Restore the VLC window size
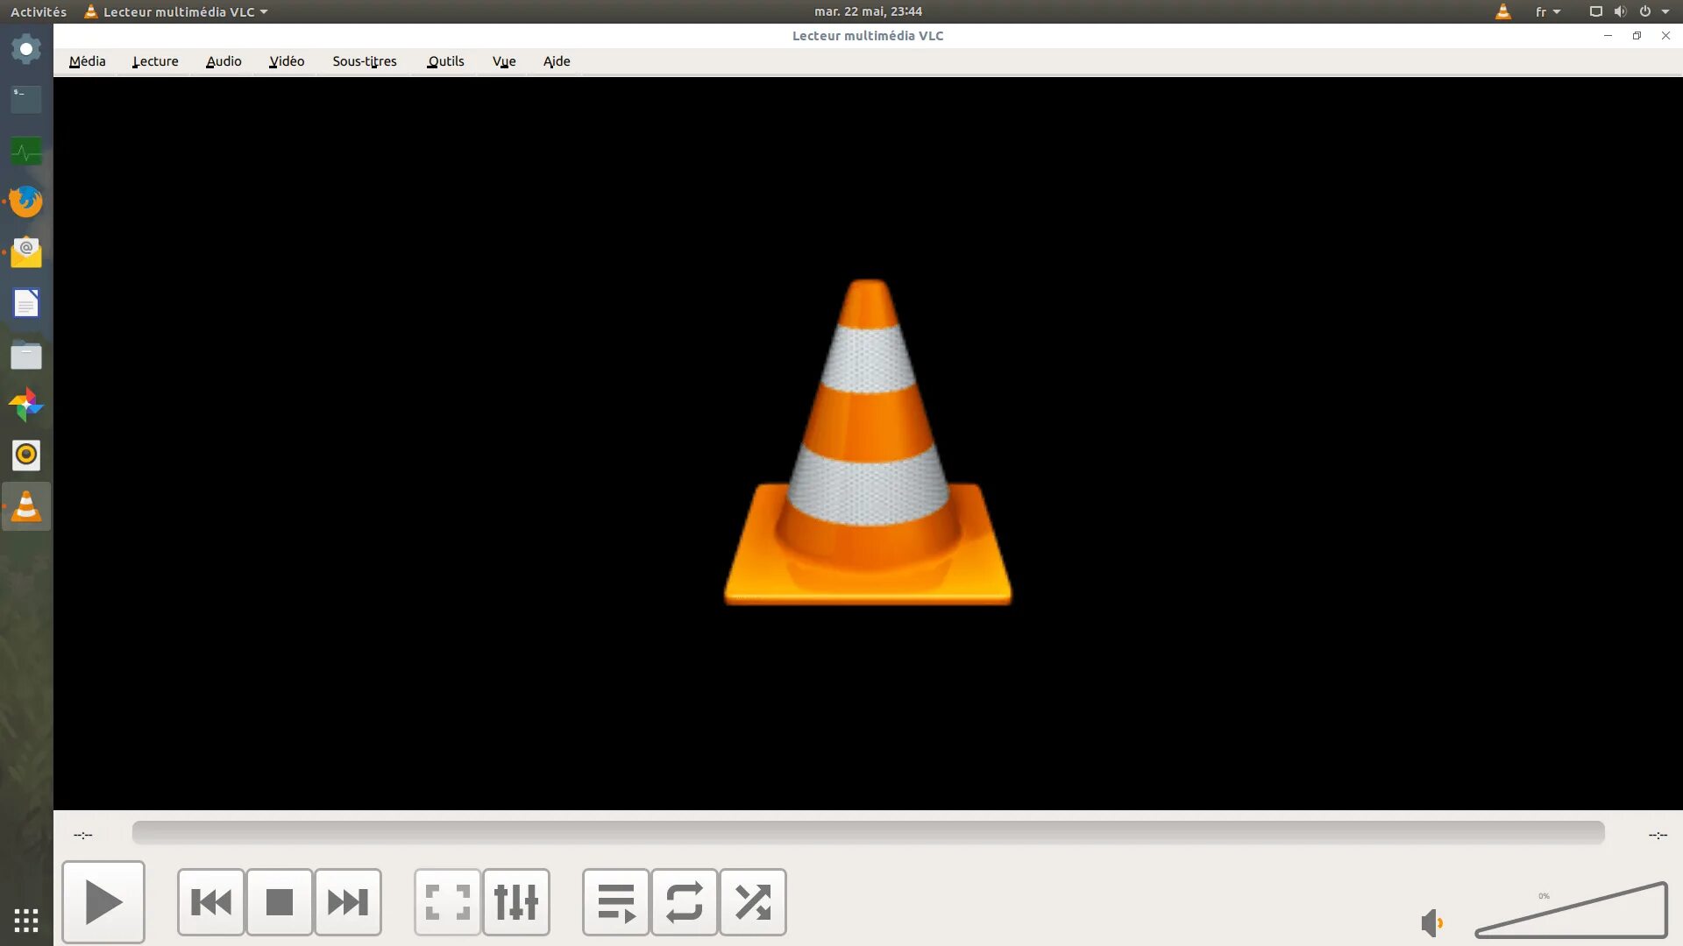Viewport: 1683px width, 946px height. [1637, 36]
